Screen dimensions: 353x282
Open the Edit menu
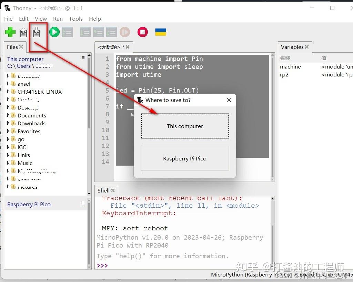point(24,19)
